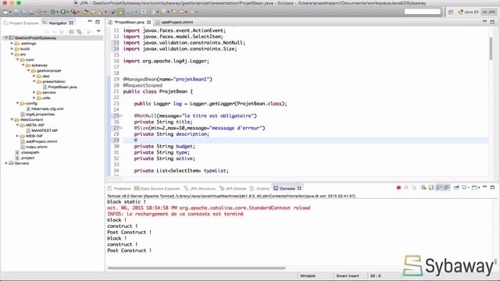Minimize the editor area
The height and width of the screenshot is (281, 500).
(x=484, y=21)
